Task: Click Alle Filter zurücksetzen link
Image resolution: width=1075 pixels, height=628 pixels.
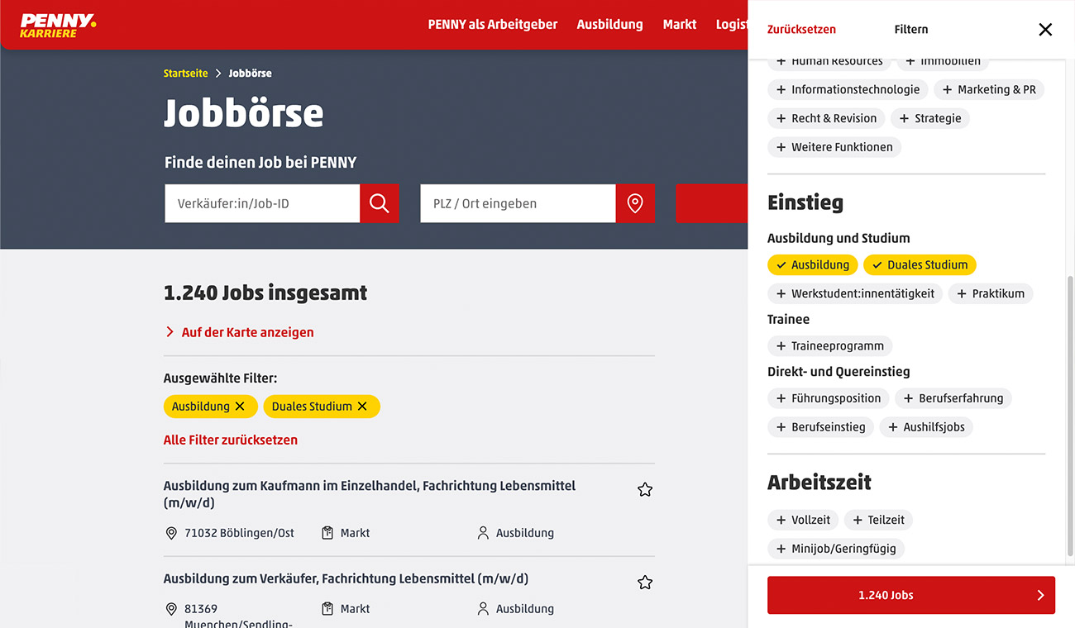Action: coord(231,440)
